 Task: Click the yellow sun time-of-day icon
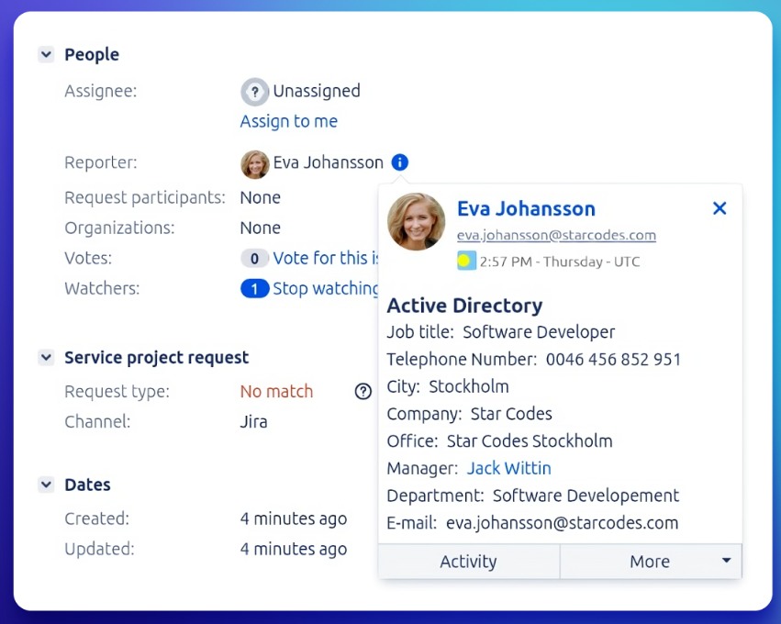[466, 262]
